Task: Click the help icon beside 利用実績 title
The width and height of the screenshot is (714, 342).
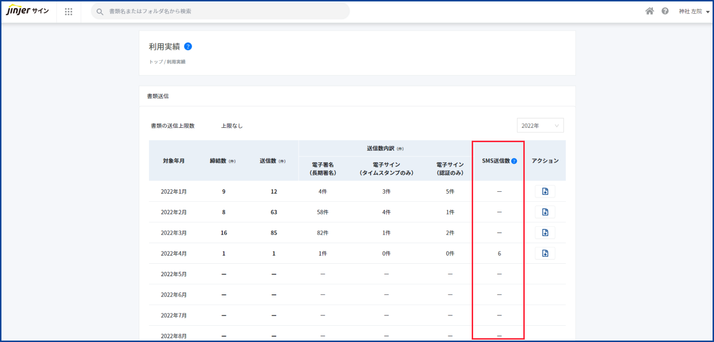Action: click(188, 46)
